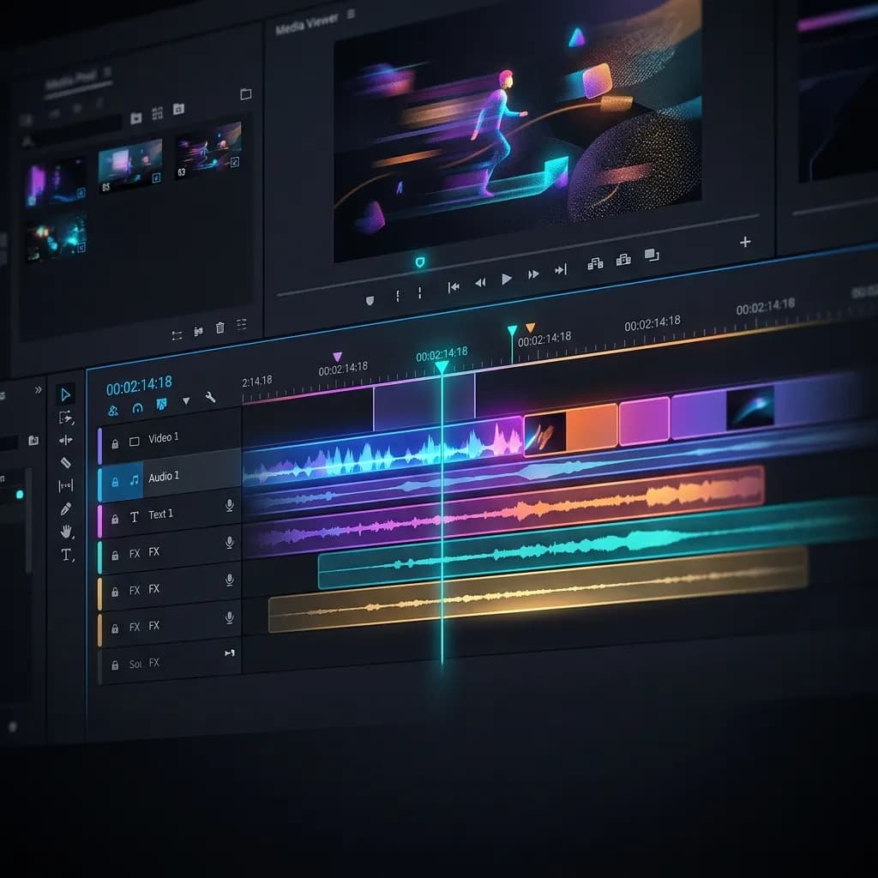Choose the slip tool with bracketed arrows
This screenshot has height=878, width=878.
pyautogui.click(x=65, y=485)
